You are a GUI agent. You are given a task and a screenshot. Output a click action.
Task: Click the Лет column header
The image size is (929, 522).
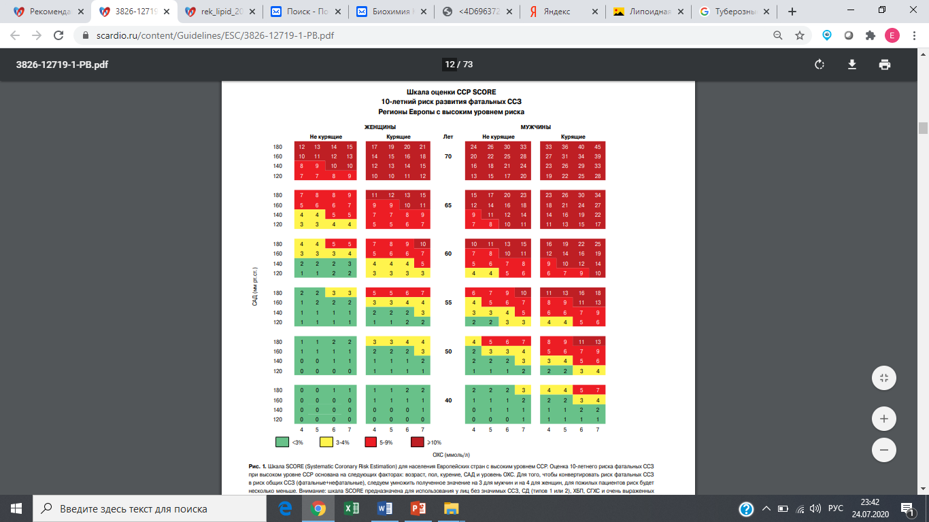(447, 137)
